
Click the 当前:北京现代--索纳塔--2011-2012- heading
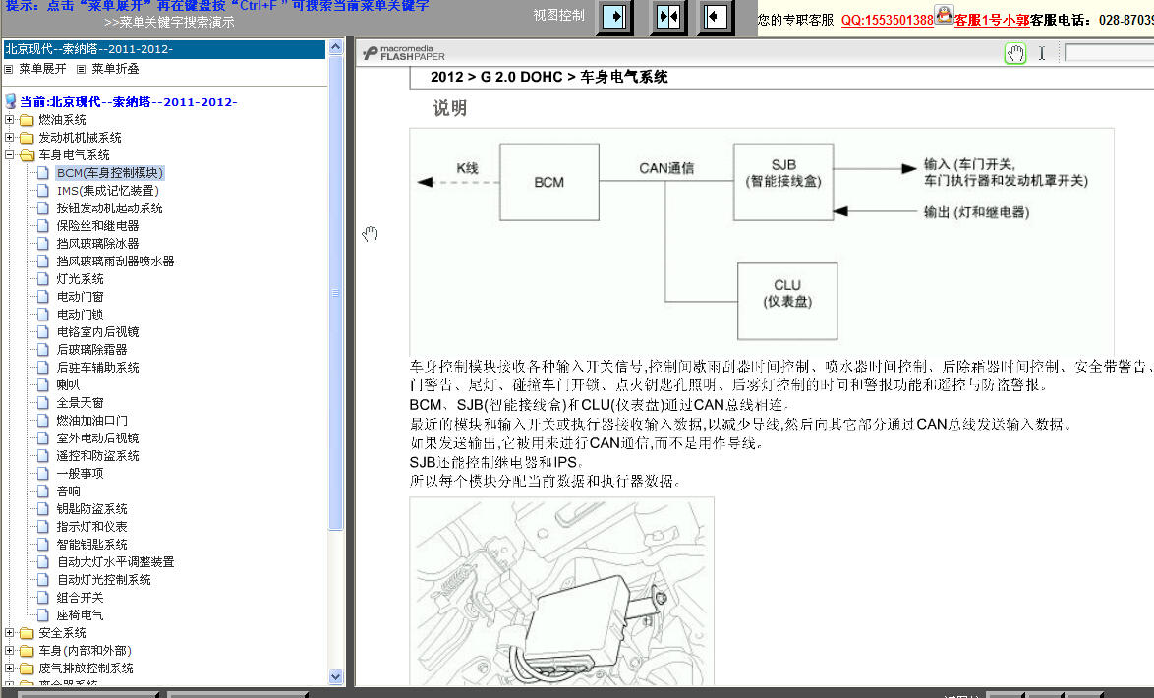tap(128, 101)
